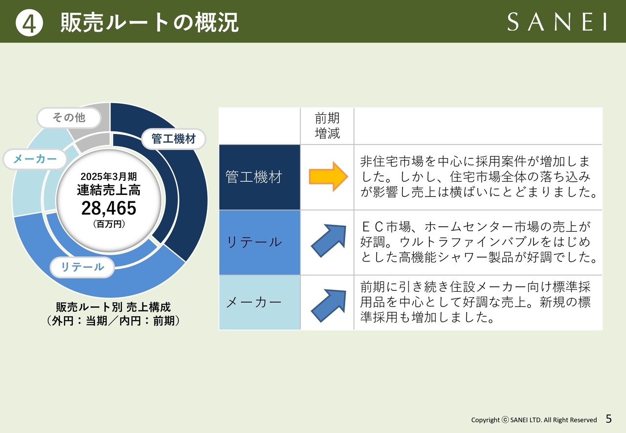Click the 管工機材 table row header
Viewport: 626px width, 433px height.
click(260, 177)
